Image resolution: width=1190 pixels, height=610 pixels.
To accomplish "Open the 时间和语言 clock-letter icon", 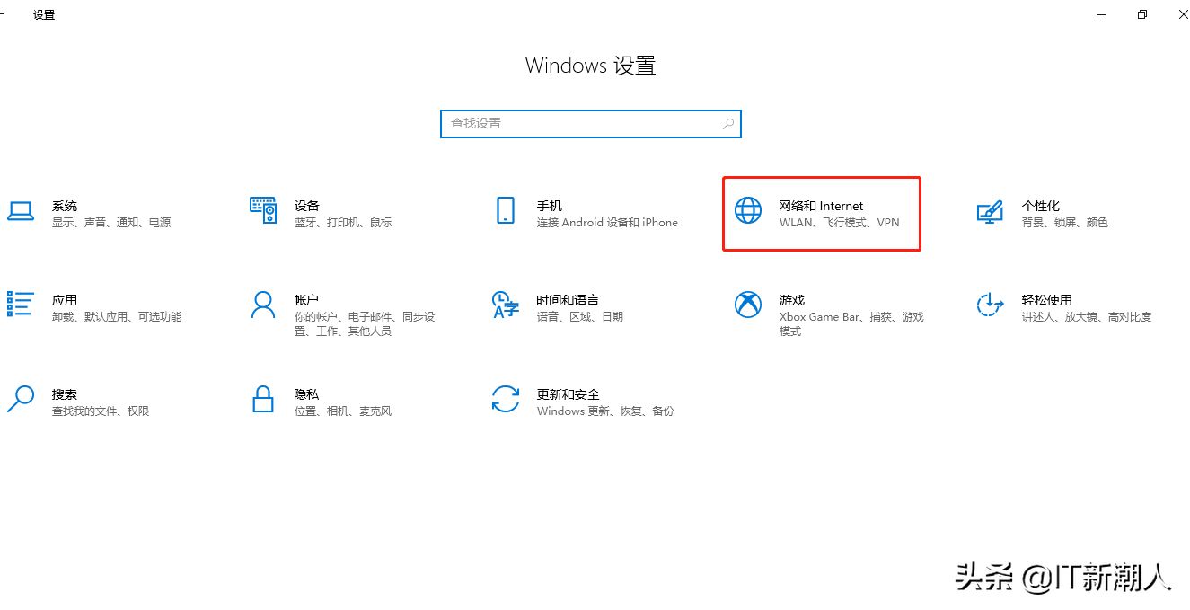I will (x=506, y=305).
